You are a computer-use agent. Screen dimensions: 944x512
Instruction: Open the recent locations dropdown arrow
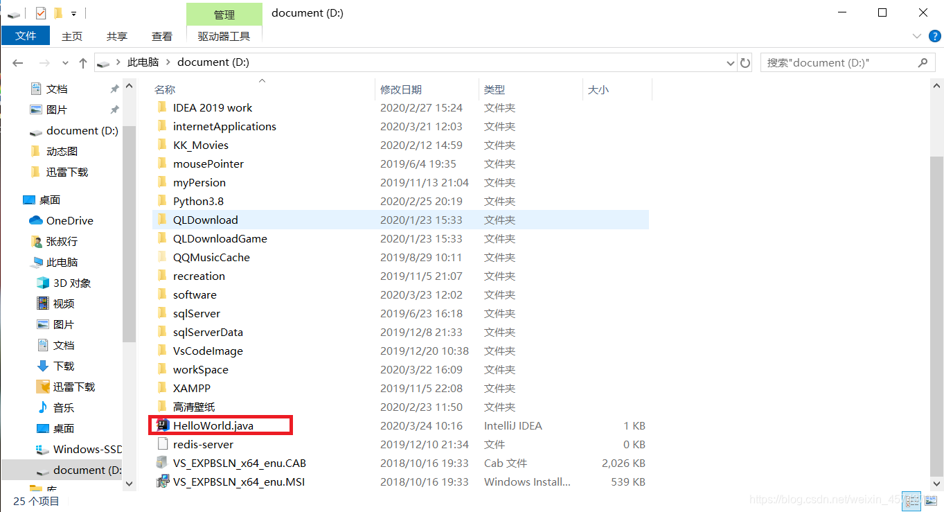tap(65, 62)
